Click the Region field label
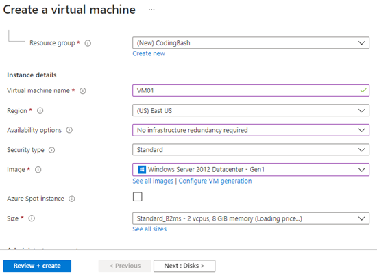The image size is (377, 276). pos(17,111)
